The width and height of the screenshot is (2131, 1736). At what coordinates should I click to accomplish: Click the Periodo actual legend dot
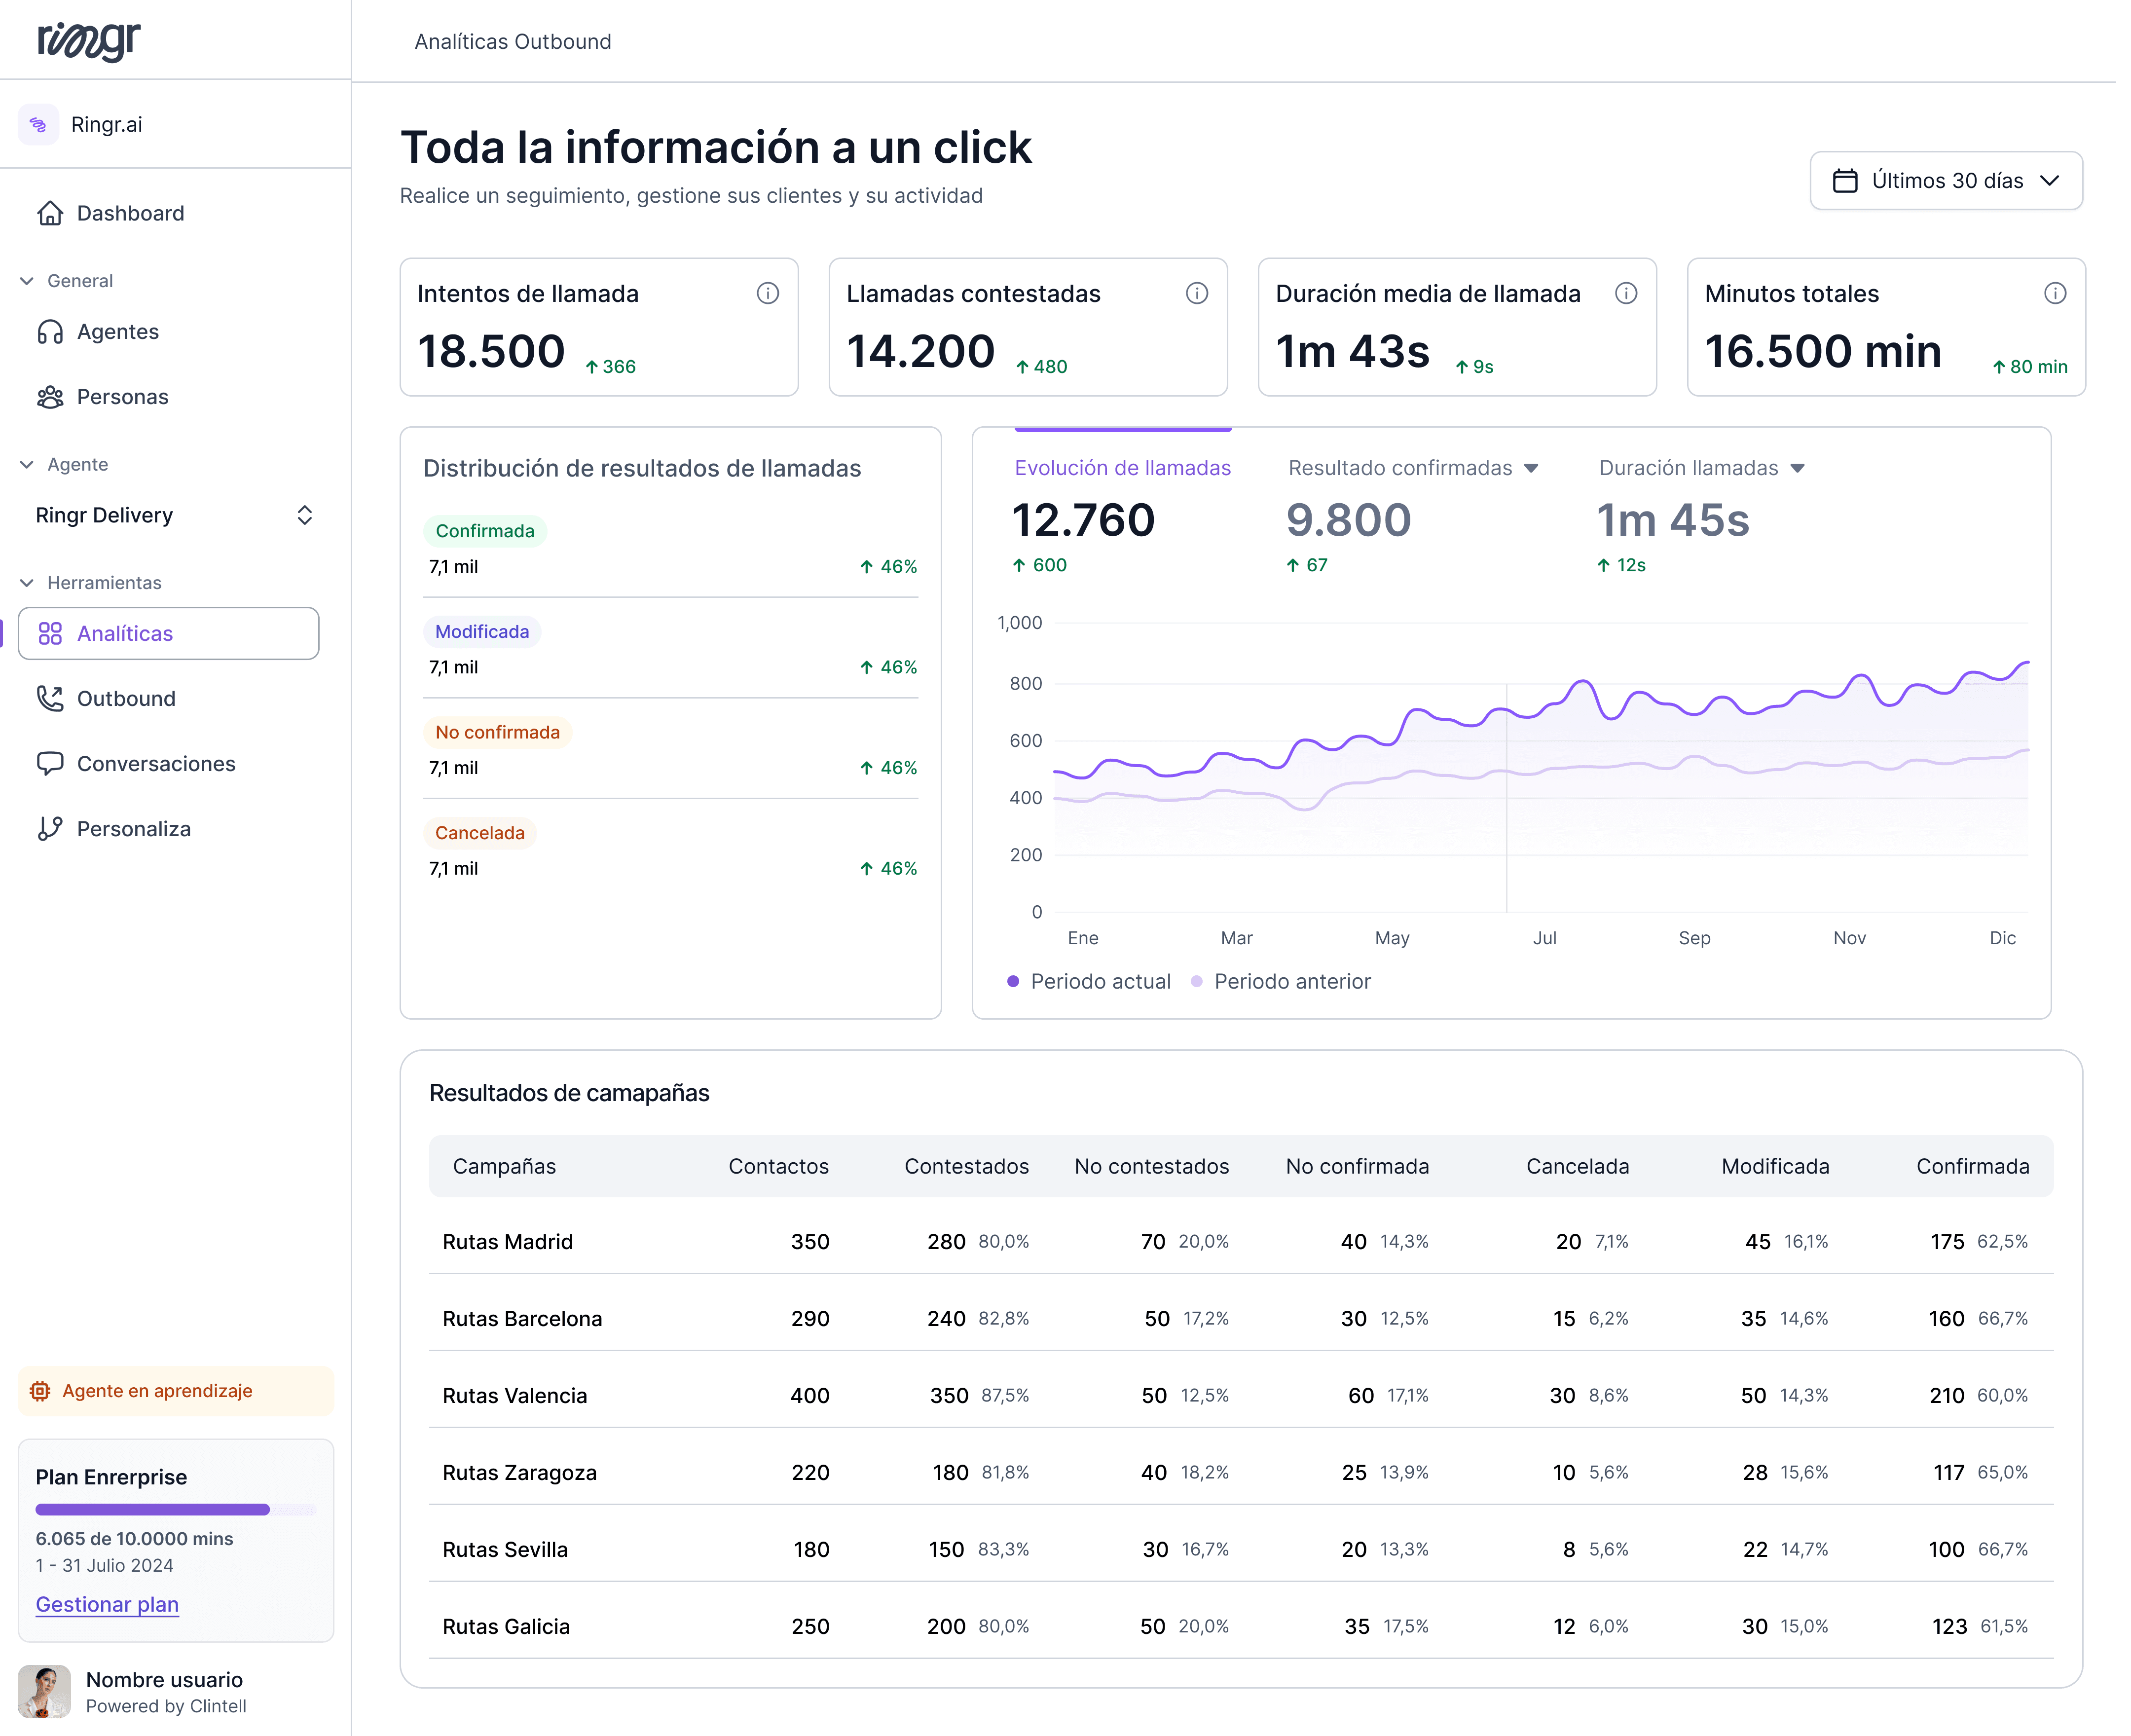(1013, 982)
